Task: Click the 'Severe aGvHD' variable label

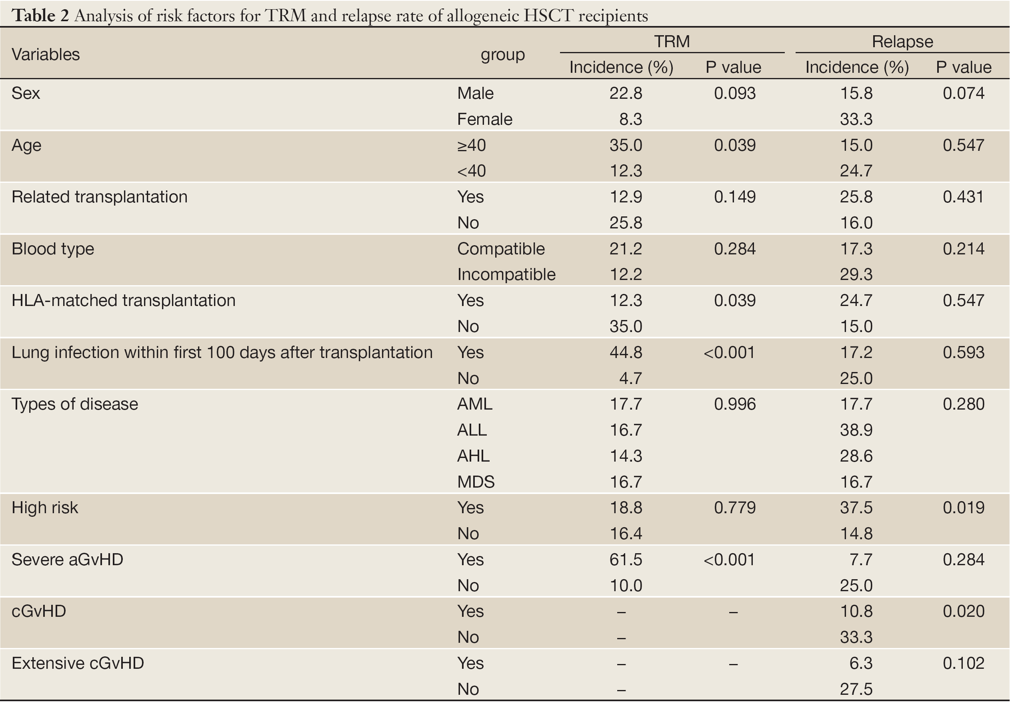Action: click(67, 560)
